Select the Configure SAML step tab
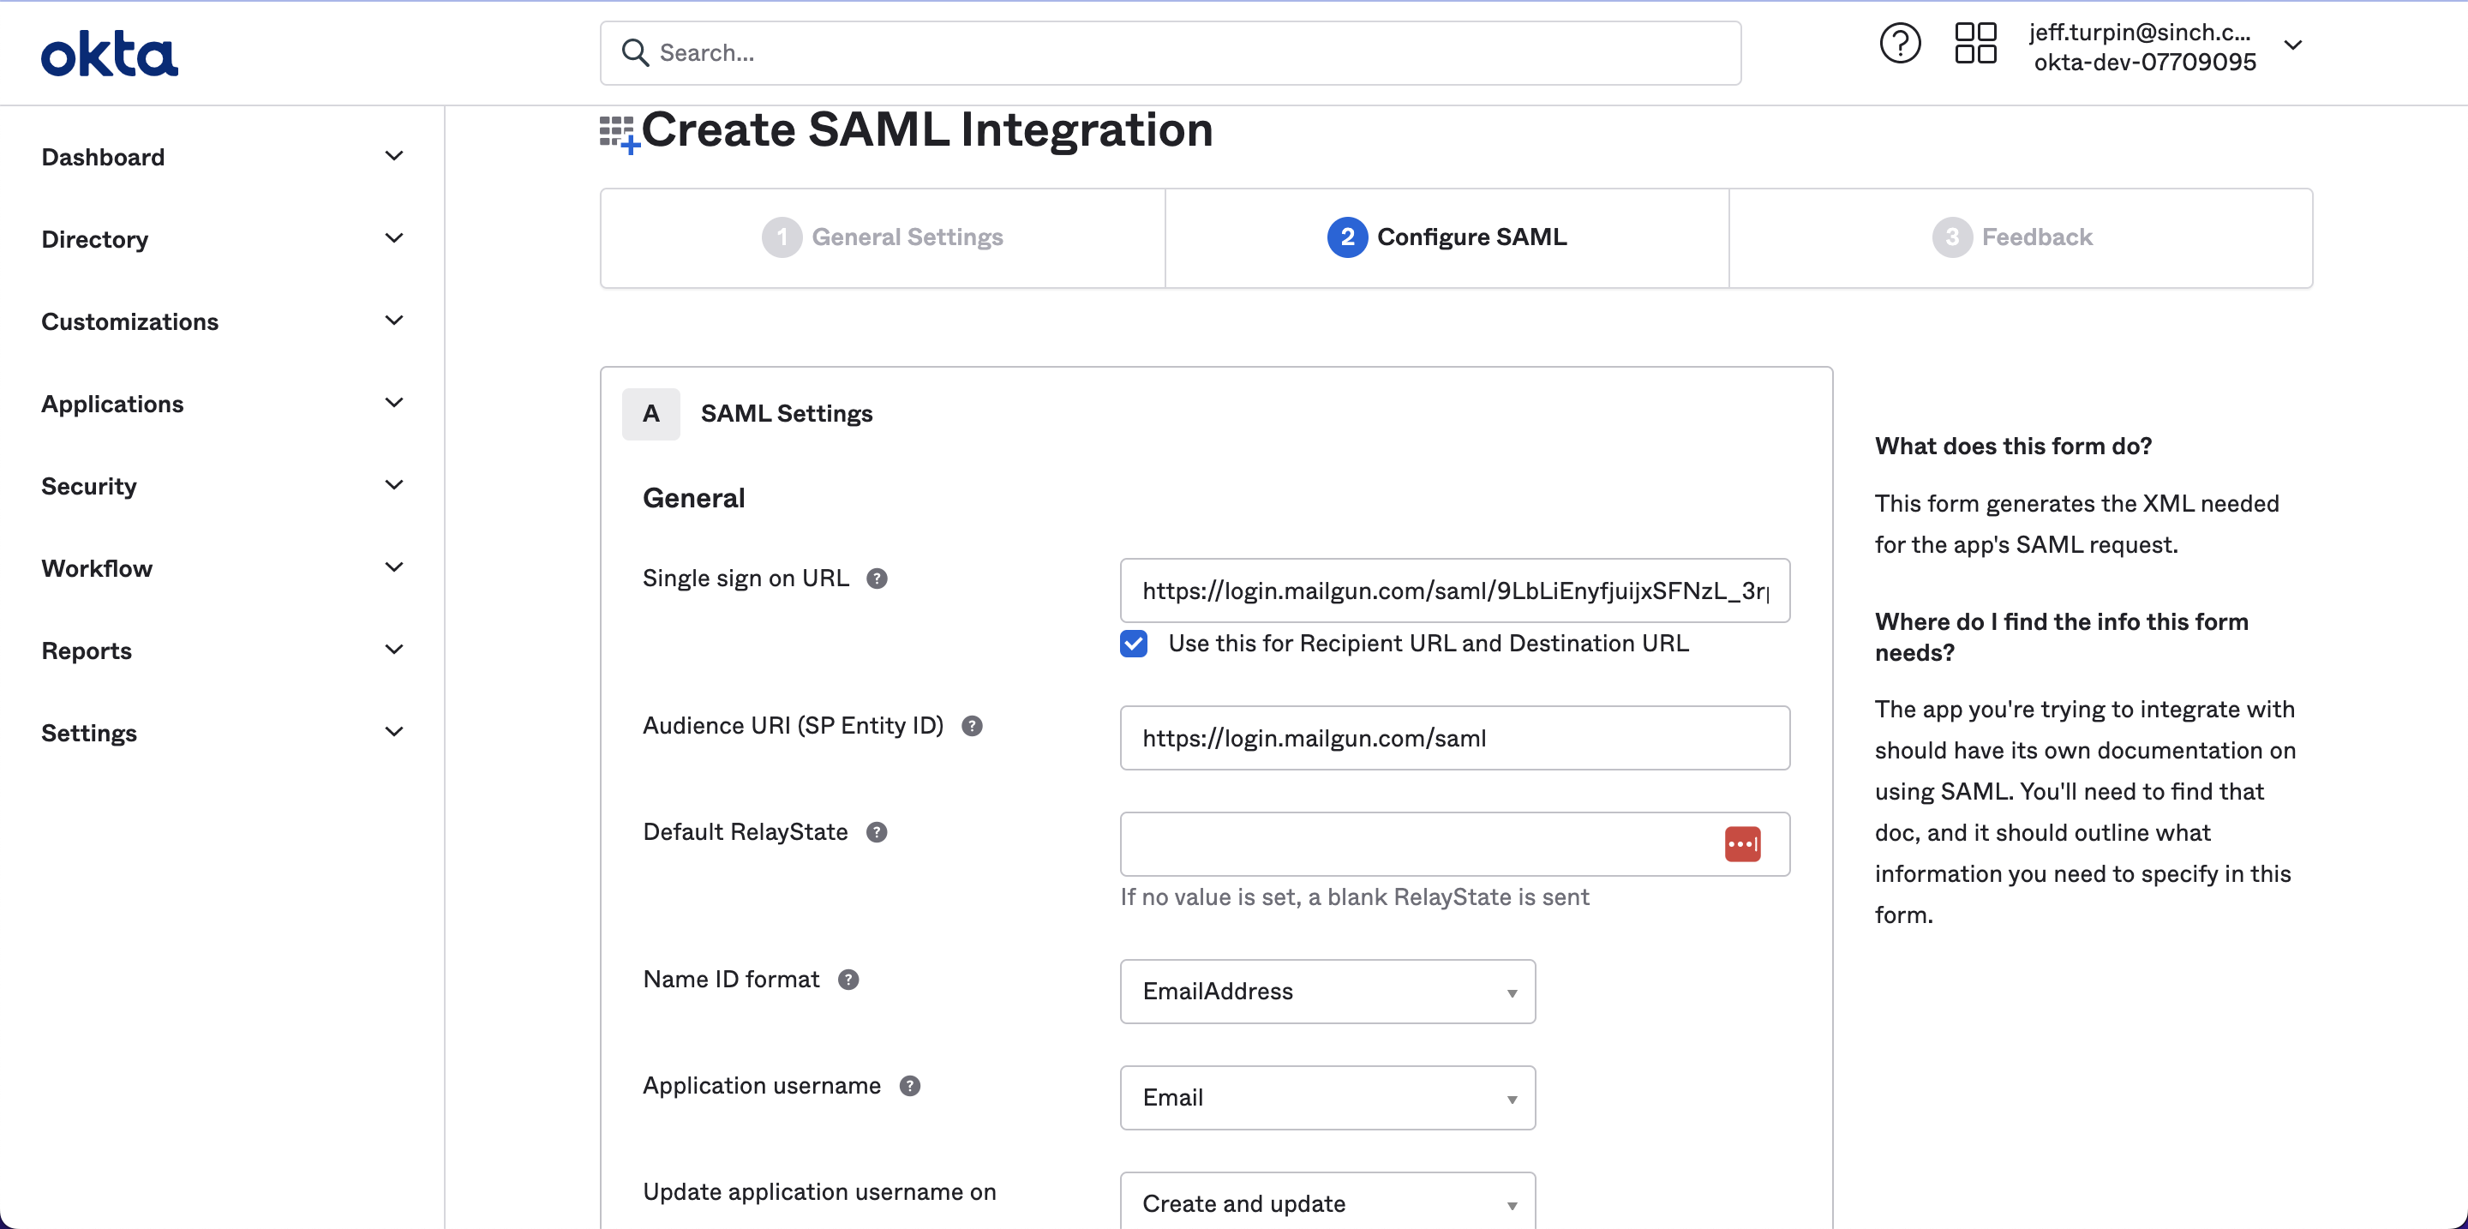2468x1229 pixels. click(1447, 237)
